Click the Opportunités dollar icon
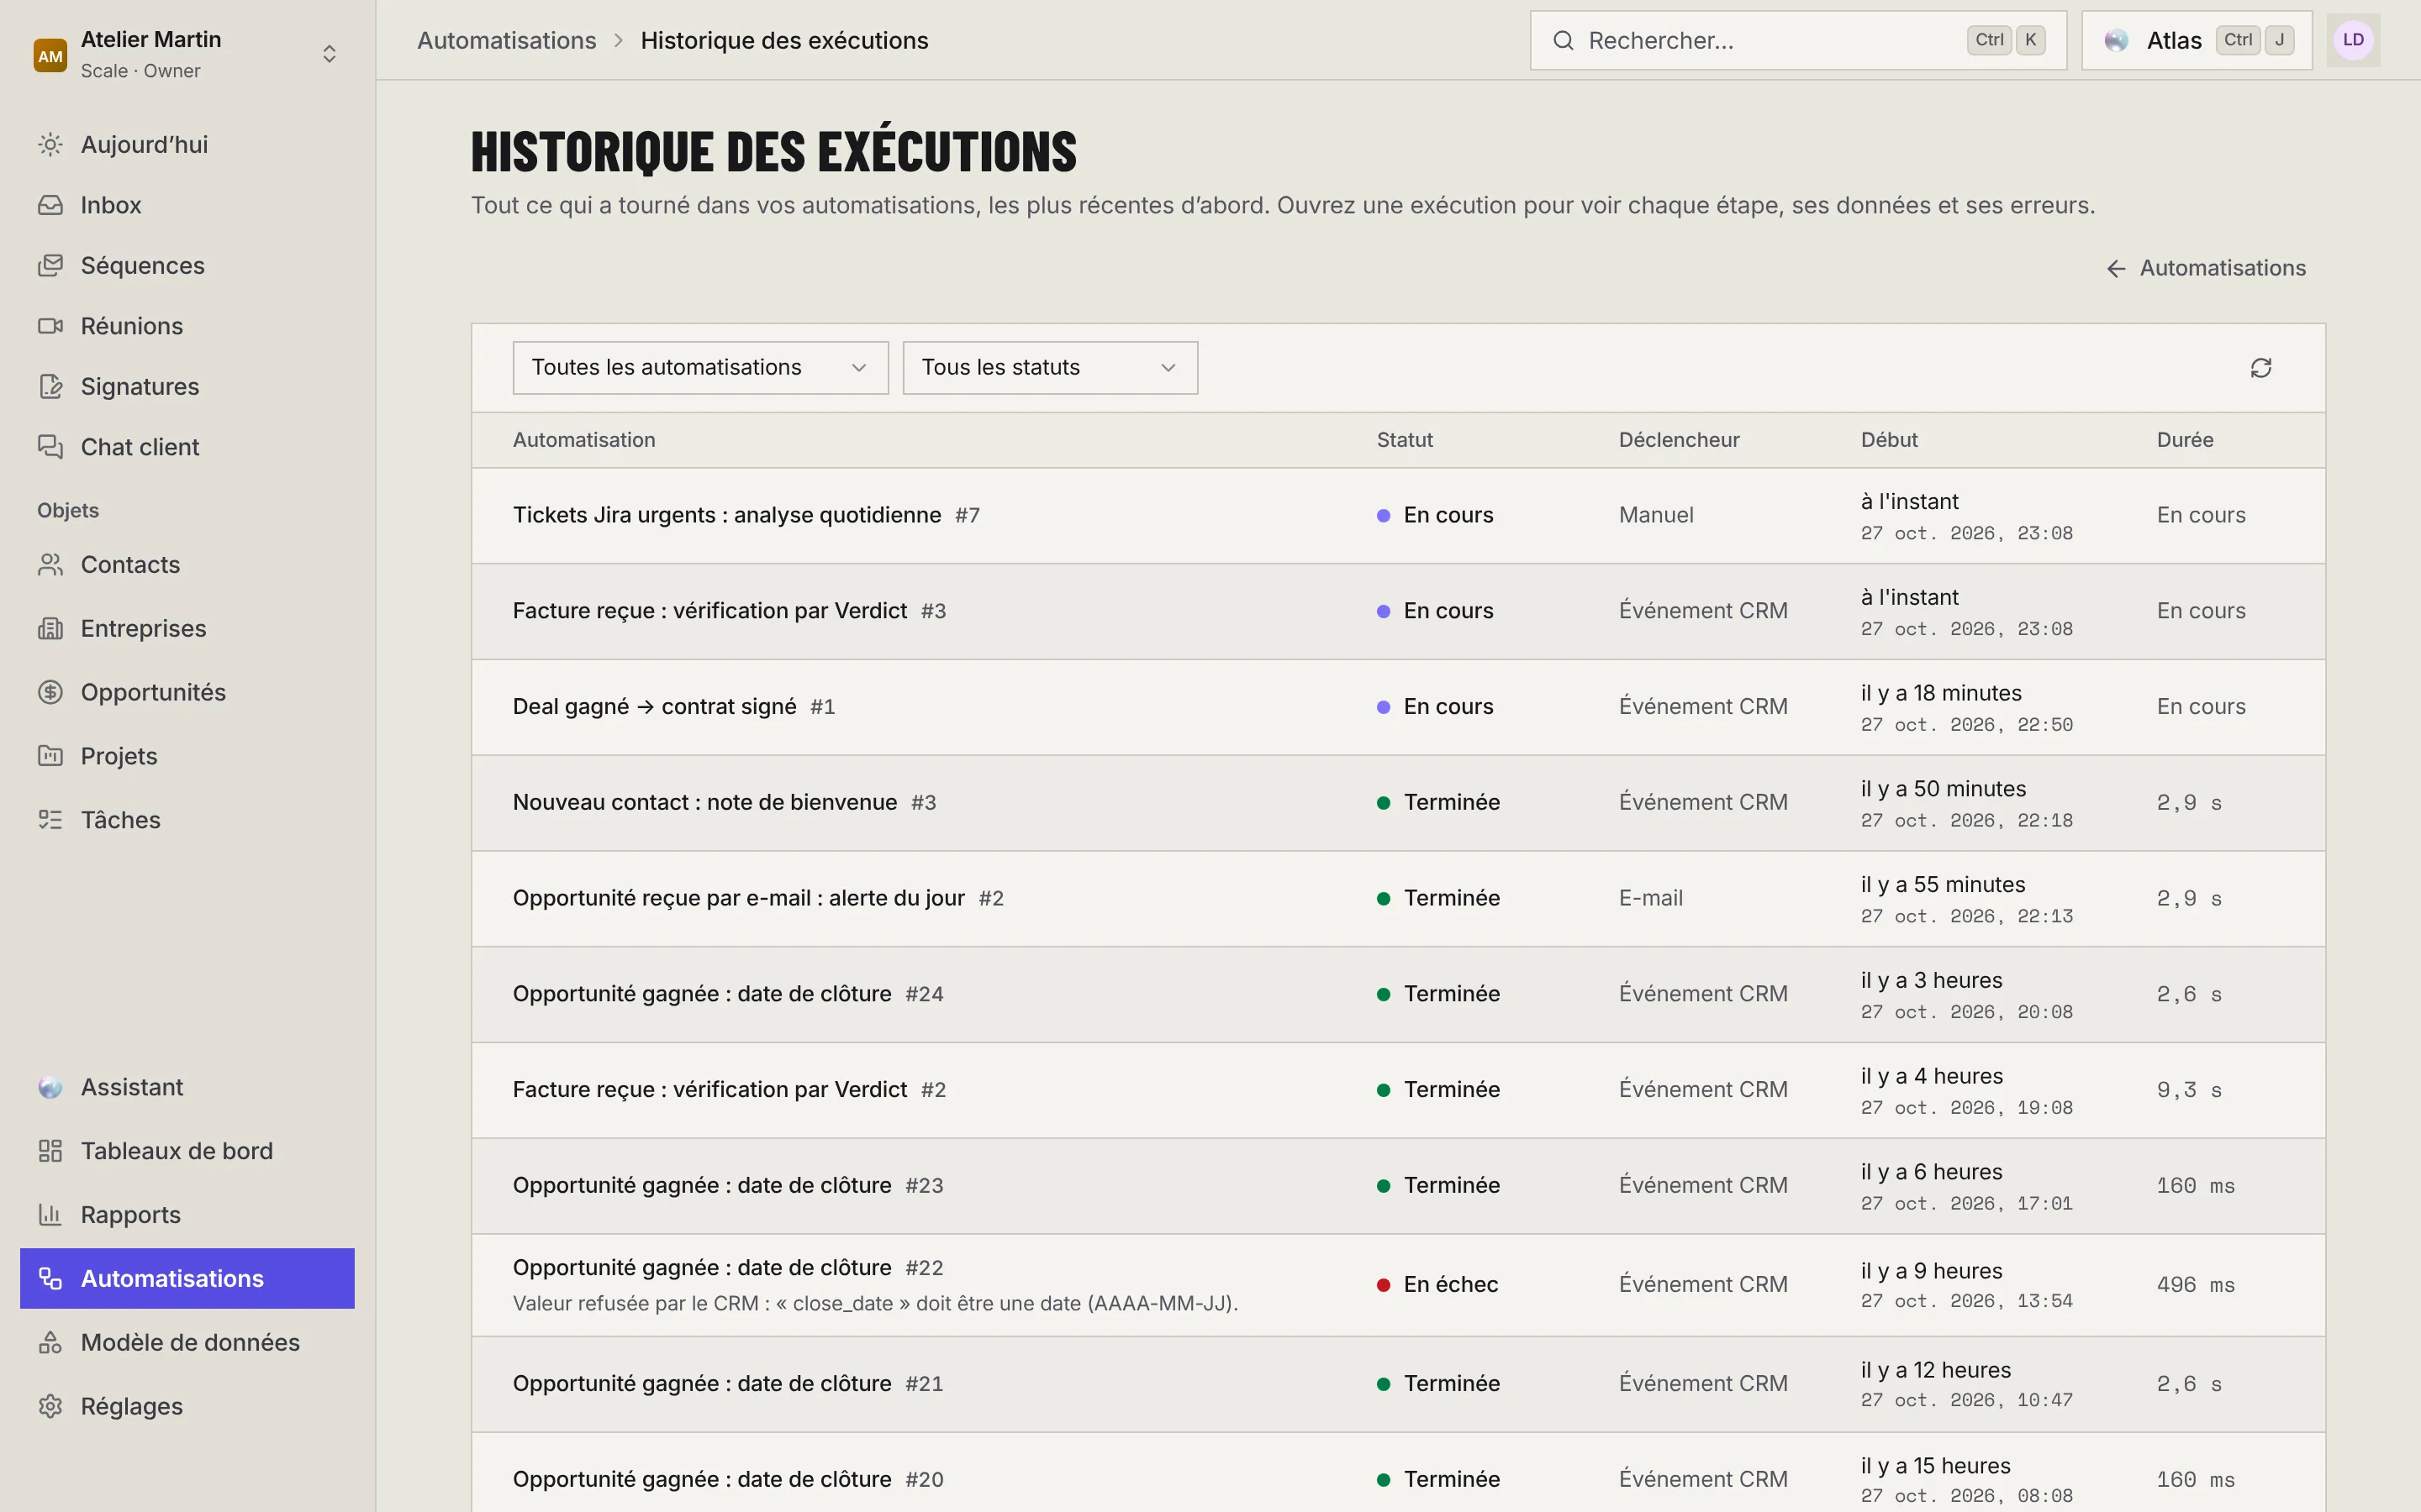 (x=50, y=692)
